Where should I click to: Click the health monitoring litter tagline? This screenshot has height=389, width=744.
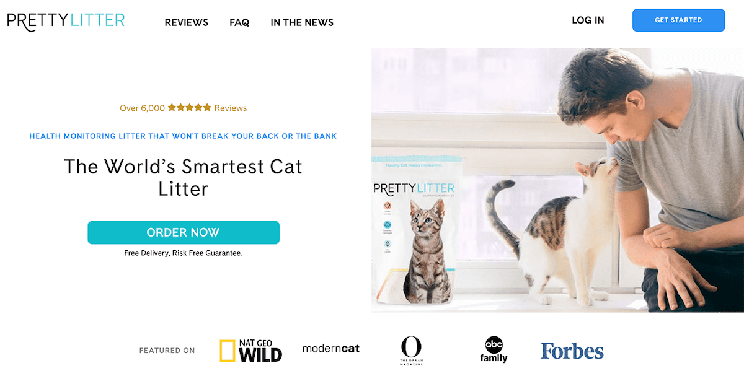(183, 136)
